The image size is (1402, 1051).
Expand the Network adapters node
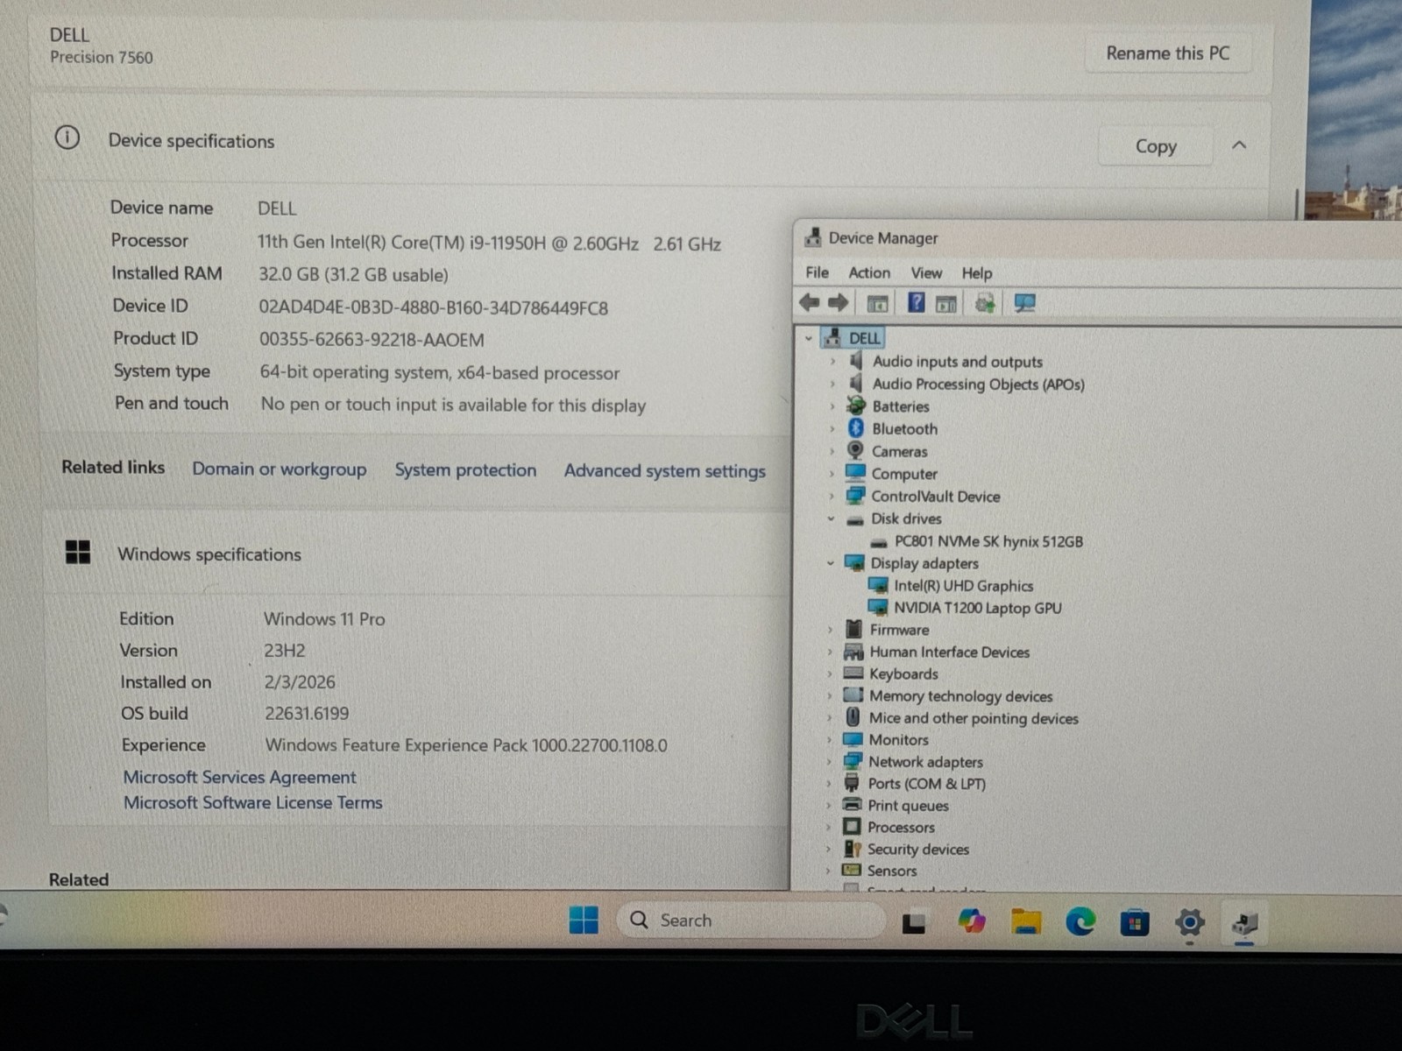coord(829,761)
